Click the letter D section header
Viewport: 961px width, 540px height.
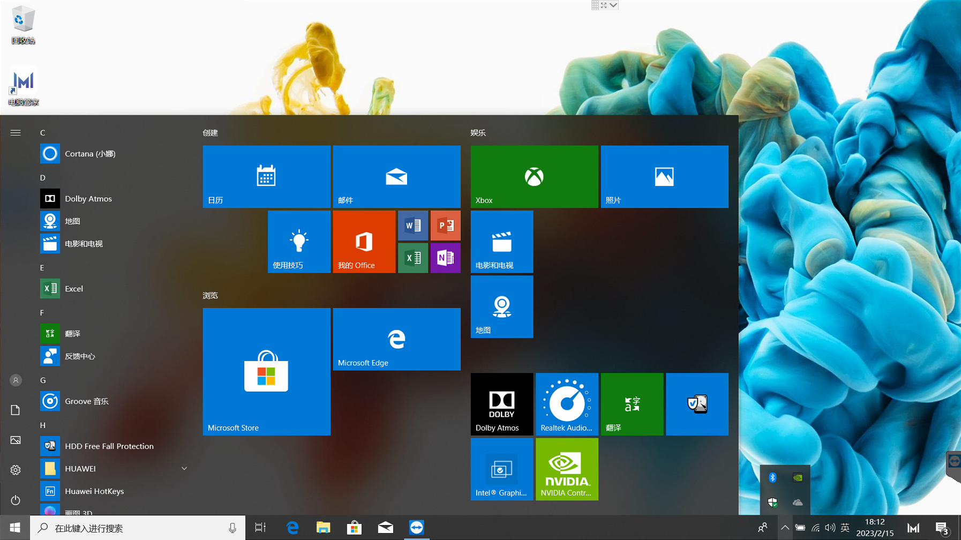[42, 178]
